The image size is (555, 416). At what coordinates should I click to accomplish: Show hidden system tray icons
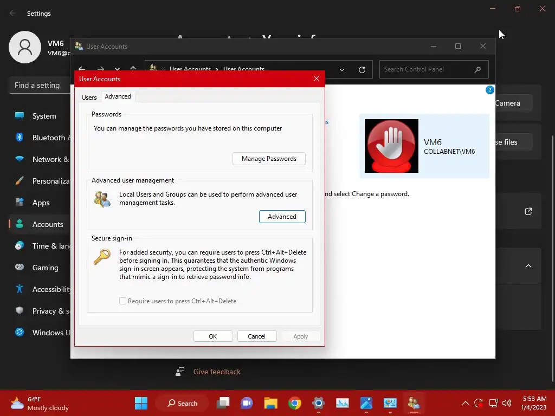click(x=466, y=403)
